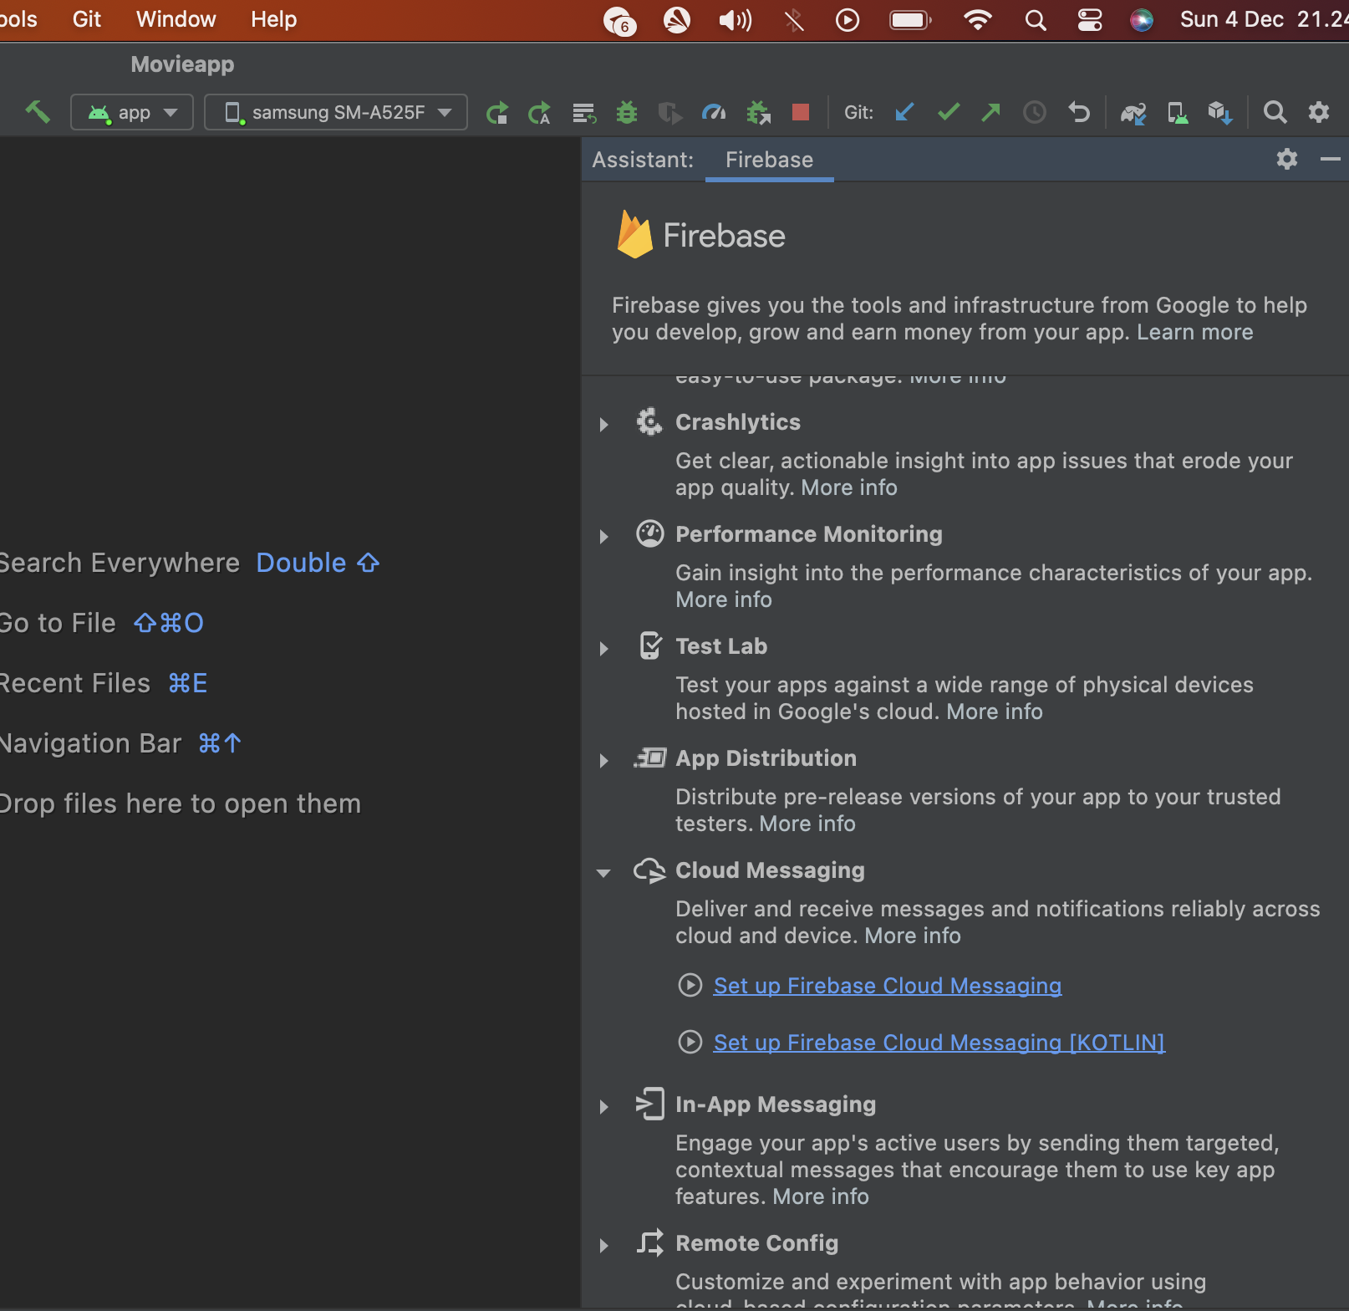Click the Git Update Project blue arrow
This screenshot has height=1311, width=1349.
[904, 112]
